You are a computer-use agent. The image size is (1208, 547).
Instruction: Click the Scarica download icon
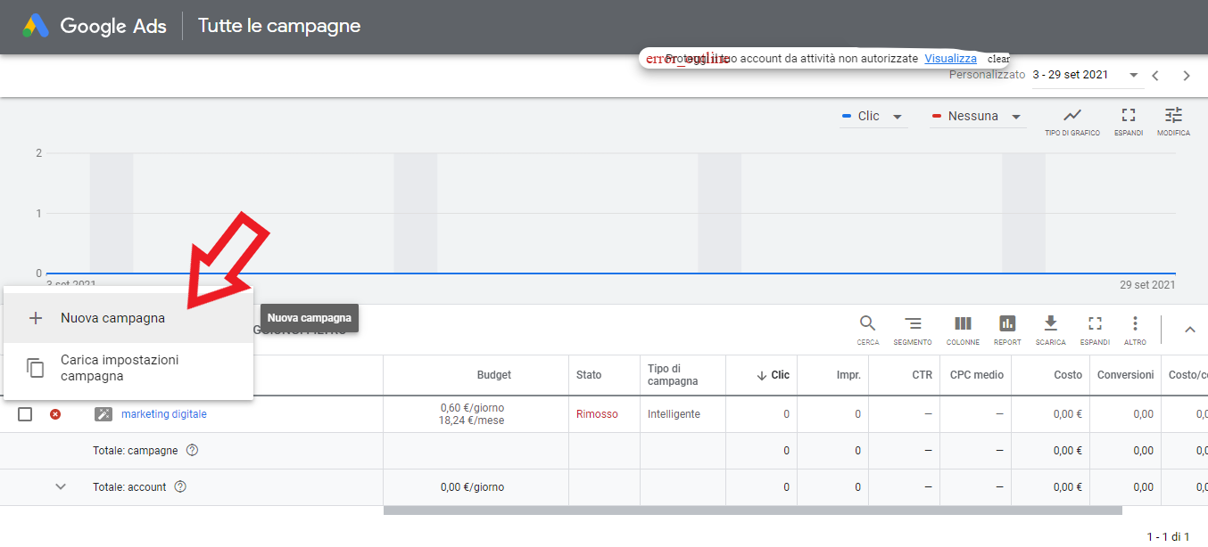pos(1050,324)
